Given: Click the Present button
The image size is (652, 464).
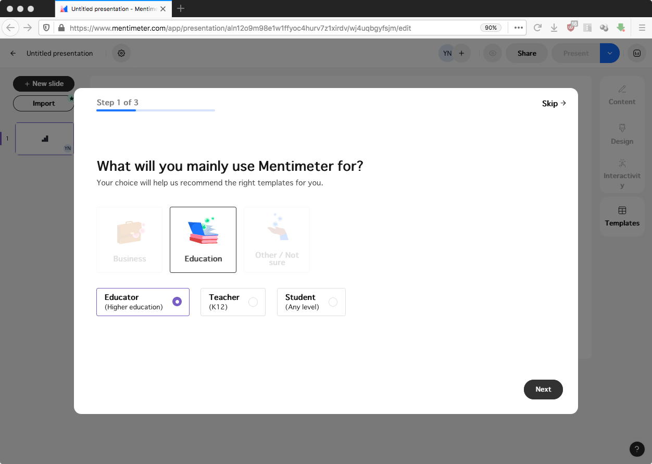Looking at the screenshot, I should (x=575, y=53).
